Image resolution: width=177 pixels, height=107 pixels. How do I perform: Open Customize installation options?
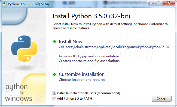coord(82,74)
